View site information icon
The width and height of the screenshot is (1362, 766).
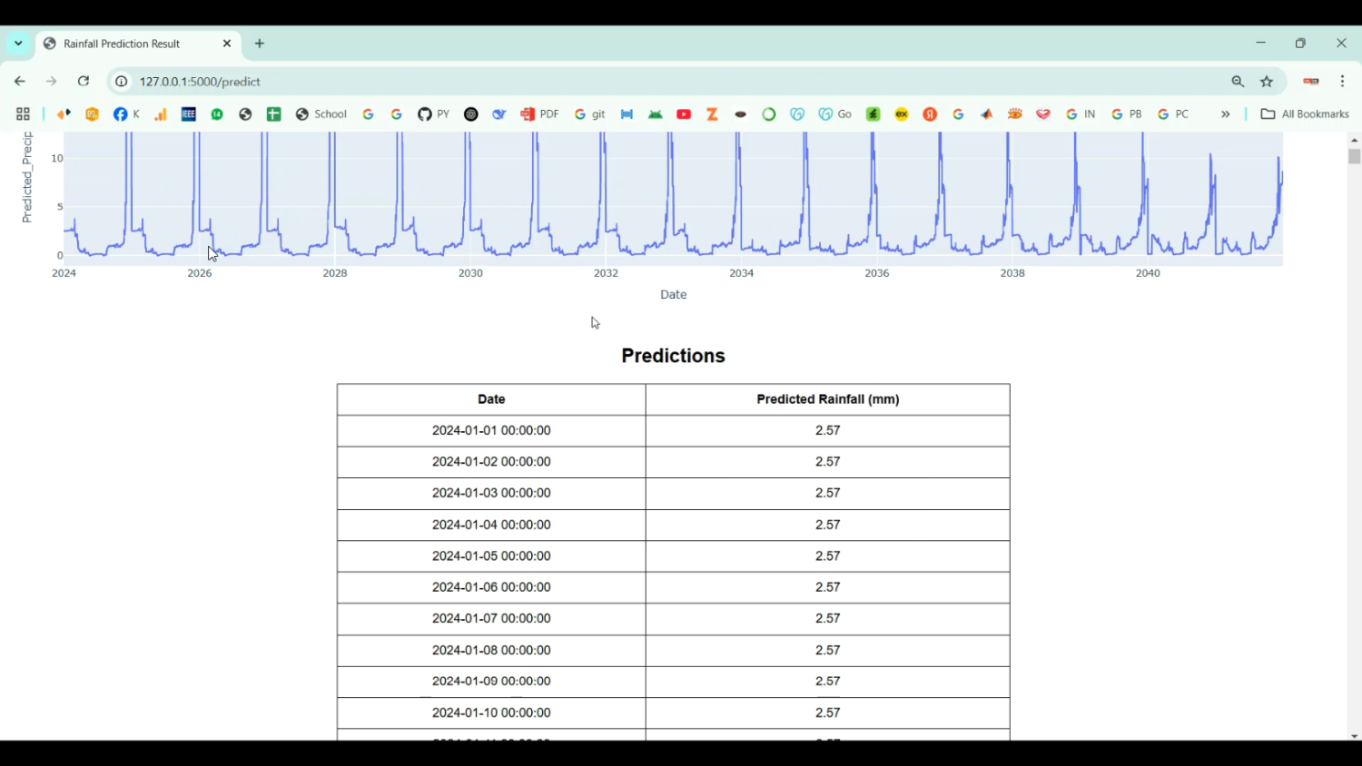[x=121, y=82]
